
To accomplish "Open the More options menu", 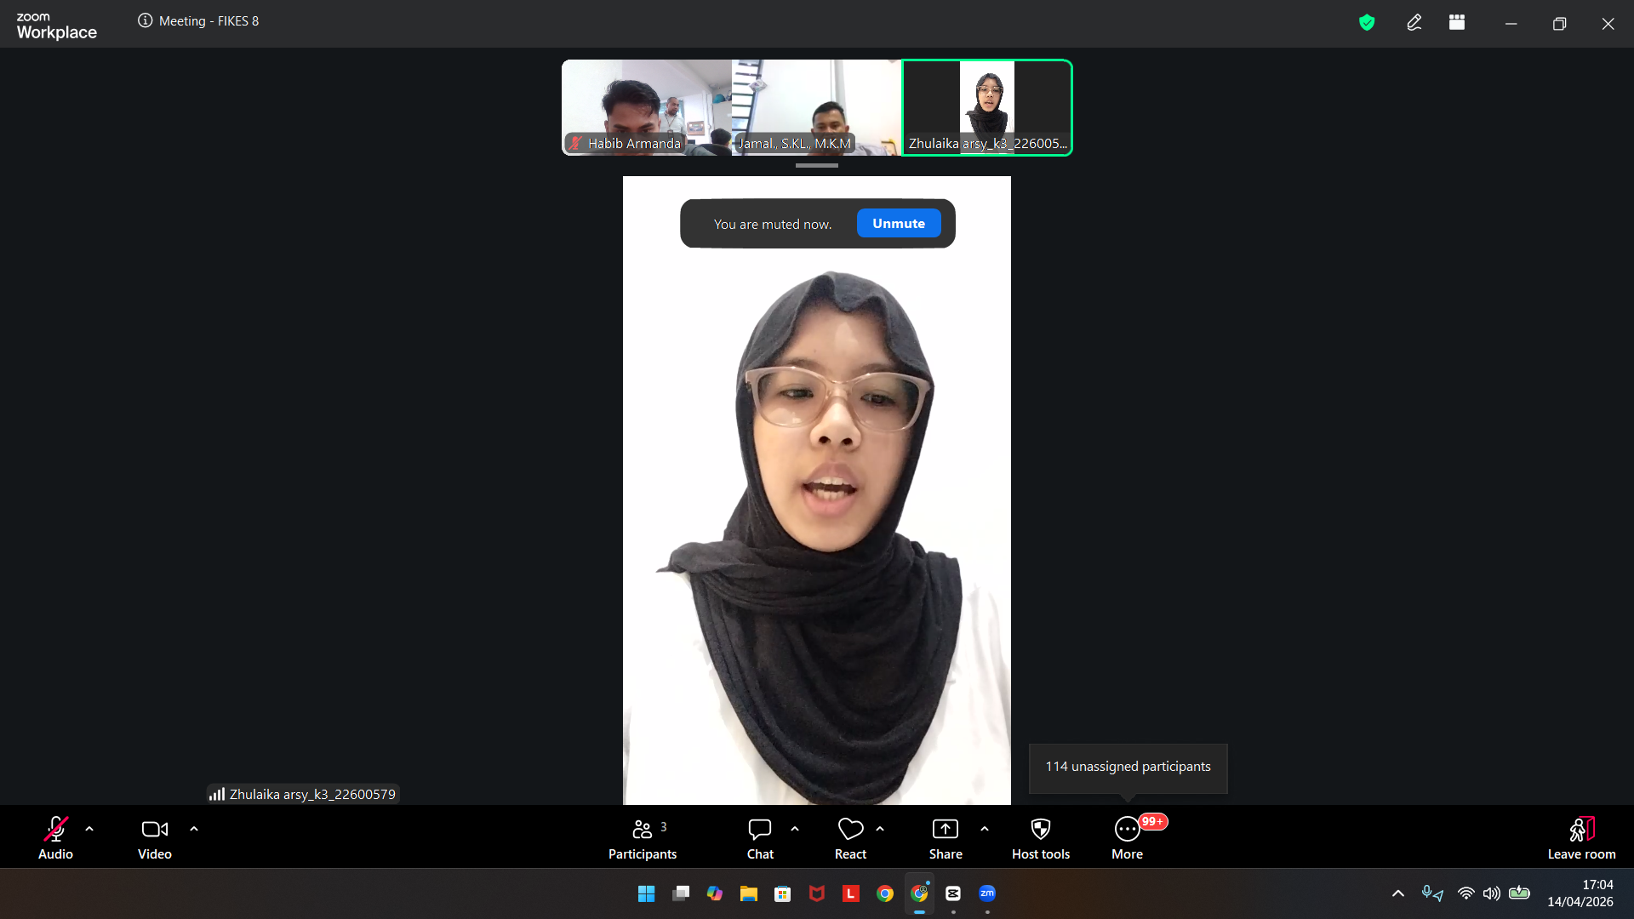I will 1127,838.
